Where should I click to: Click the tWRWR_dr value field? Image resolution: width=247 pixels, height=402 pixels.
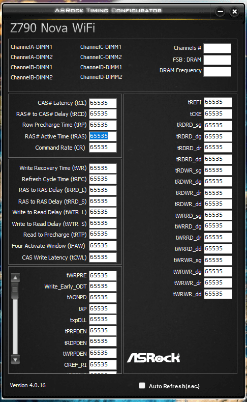pyautogui.click(x=218, y=283)
